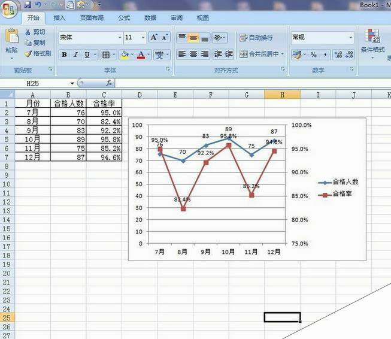Select 合格率 legend entry in chart

(x=335, y=194)
